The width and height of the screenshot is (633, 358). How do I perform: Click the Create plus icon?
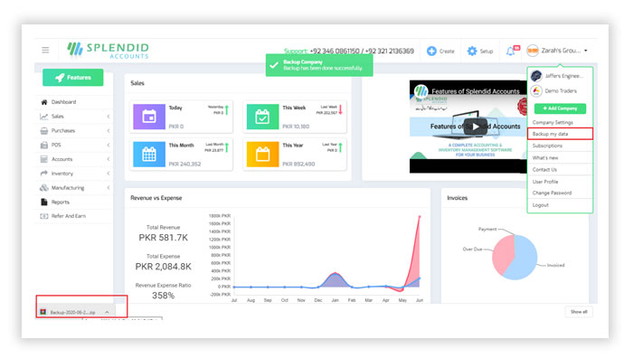click(x=431, y=51)
